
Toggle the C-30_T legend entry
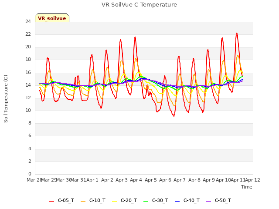click(x=156, y=200)
